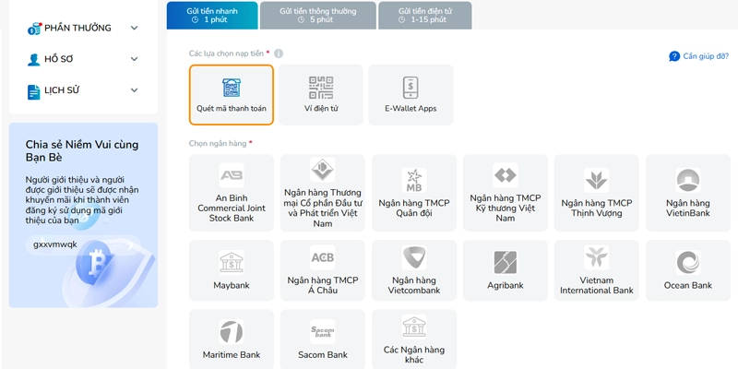This screenshot has height=369, width=738.
Task: Click the referral code field gxxvmwqk
Action: pyautogui.click(x=83, y=244)
